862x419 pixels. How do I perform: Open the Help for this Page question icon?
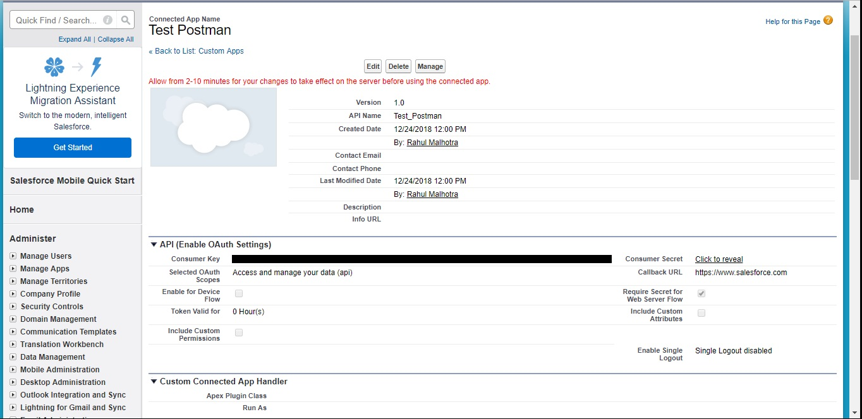(x=828, y=21)
